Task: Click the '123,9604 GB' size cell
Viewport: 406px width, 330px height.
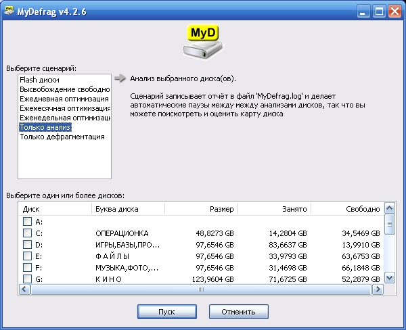Action: pos(213,279)
